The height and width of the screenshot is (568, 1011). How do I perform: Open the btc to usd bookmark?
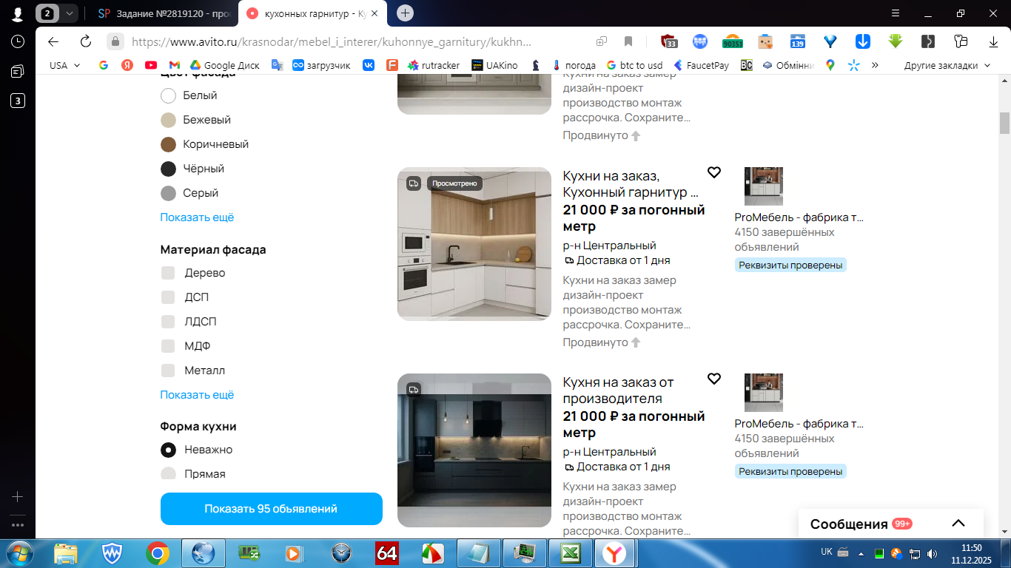pyautogui.click(x=634, y=65)
